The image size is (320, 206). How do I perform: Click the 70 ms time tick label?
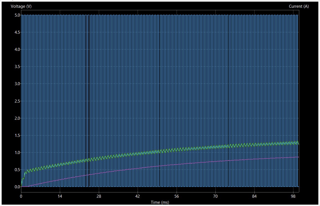[215, 196]
